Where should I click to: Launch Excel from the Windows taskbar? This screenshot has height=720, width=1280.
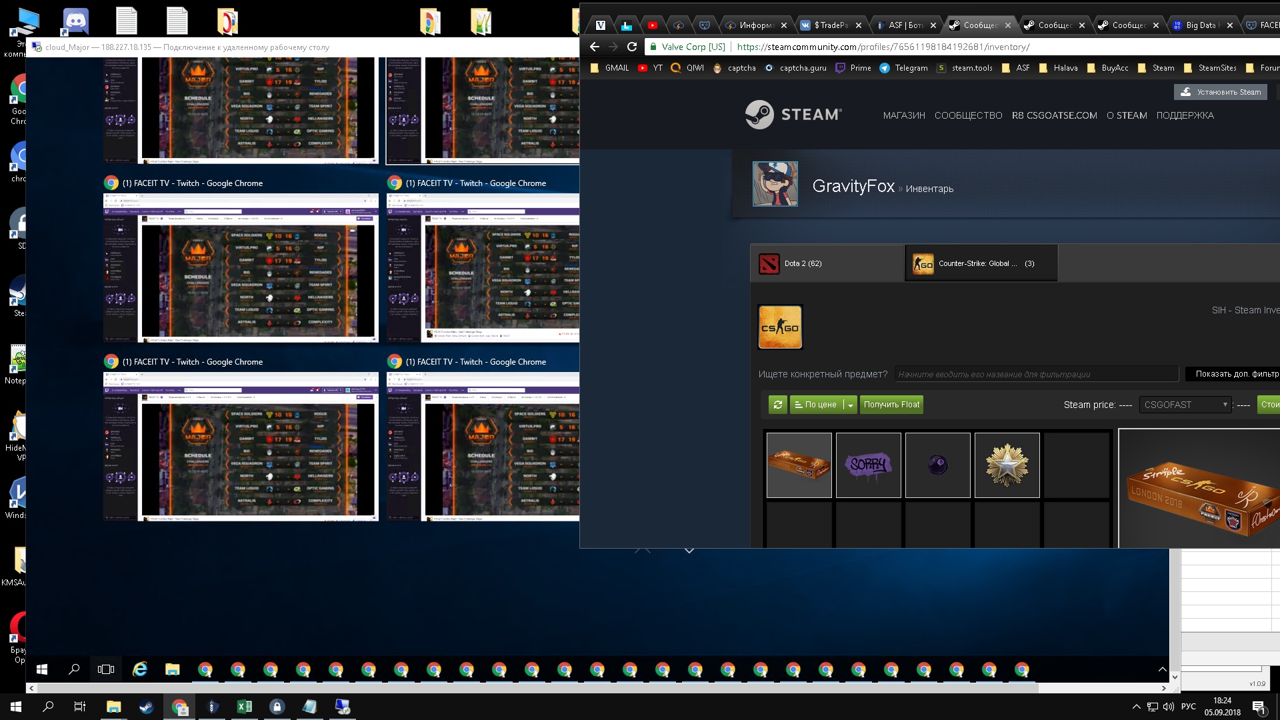coord(245,707)
